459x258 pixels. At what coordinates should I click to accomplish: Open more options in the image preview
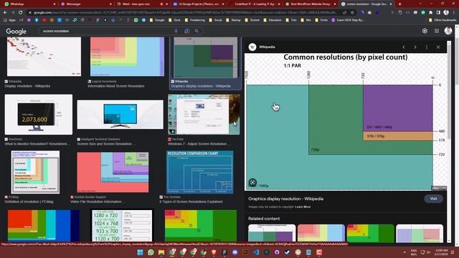point(427,47)
